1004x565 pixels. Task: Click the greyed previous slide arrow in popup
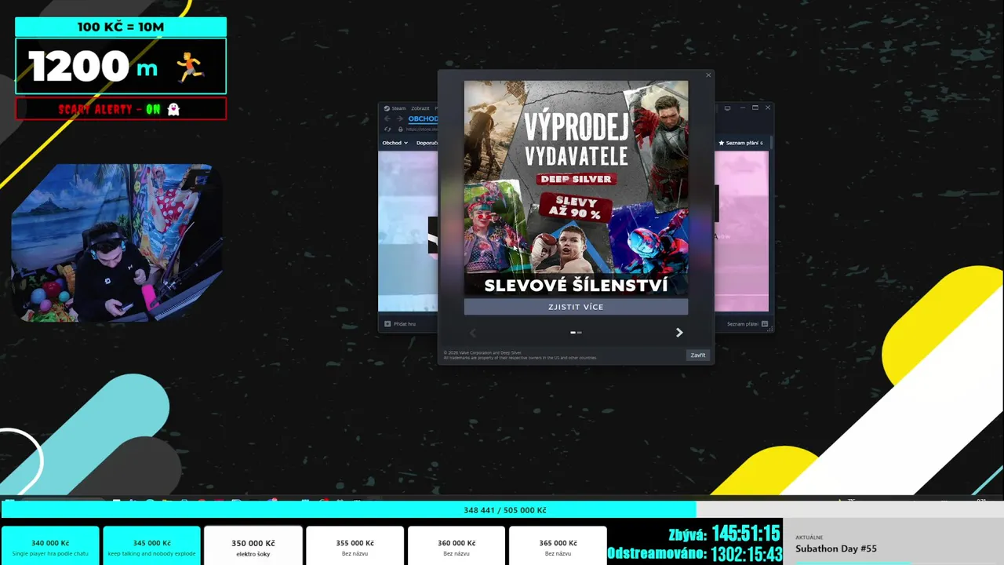pyautogui.click(x=473, y=333)
